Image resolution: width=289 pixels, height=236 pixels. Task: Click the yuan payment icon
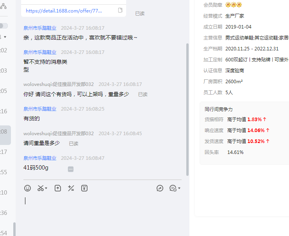84,188
